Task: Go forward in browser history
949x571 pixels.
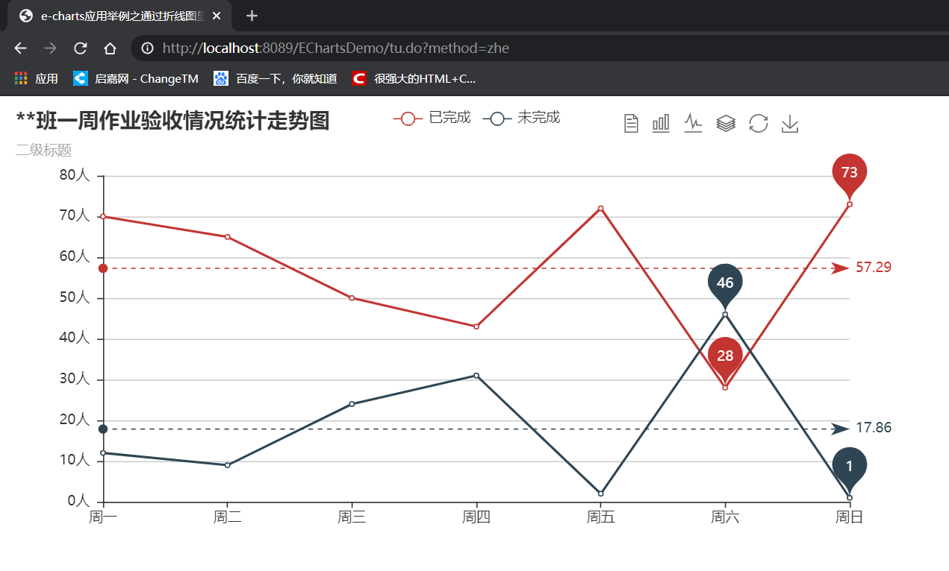Action: pos(50,48)
